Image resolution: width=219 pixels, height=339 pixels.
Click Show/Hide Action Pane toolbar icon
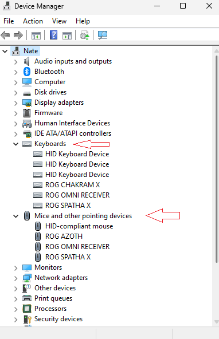point(67,36)
